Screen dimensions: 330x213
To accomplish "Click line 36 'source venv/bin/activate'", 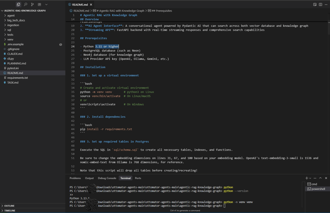I will point(100,96).
